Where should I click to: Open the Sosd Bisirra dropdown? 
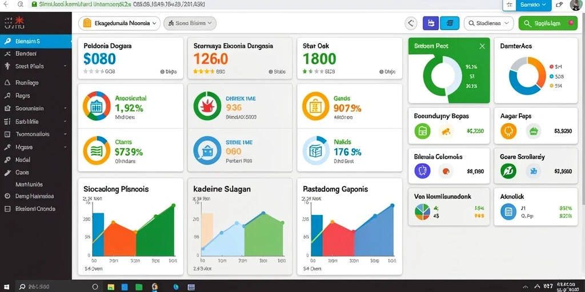pos(190,23)
